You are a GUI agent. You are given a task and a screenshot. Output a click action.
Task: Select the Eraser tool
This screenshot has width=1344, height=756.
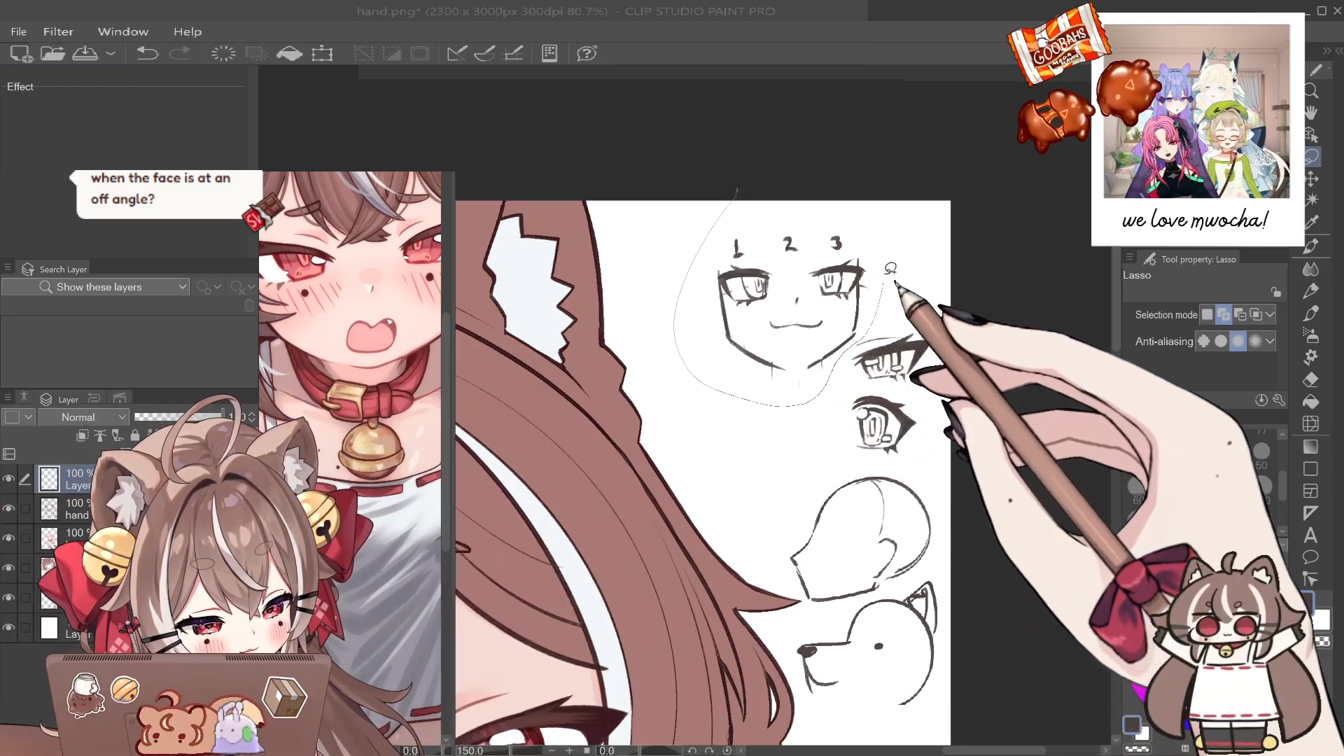(x=1311, y=379)
